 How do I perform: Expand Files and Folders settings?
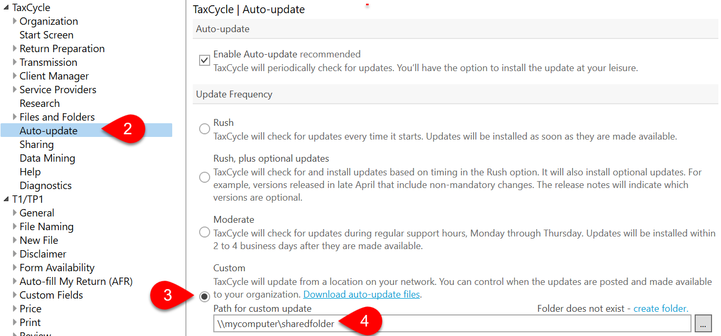[x=14, y=117]
